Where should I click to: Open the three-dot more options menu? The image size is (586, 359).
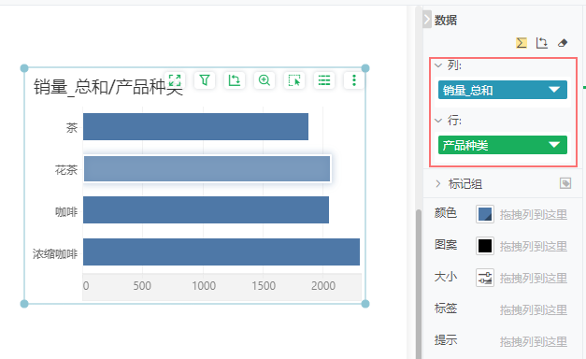tap(354, 80)
